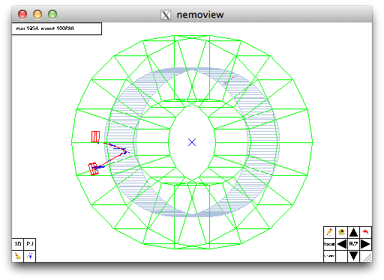
Task: Click the empty cell beside the down arrow
Action: tap(341, 256)
